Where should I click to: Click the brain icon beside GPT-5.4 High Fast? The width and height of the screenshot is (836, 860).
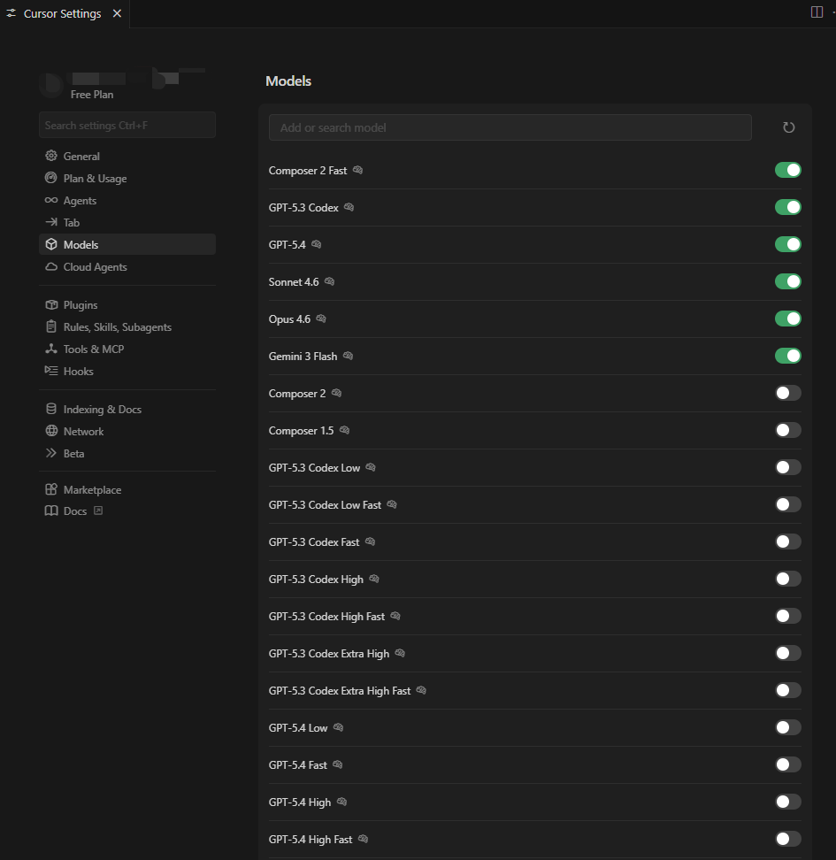363,839
